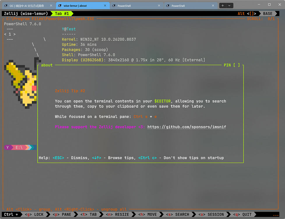Click the 'Packages: 30 (scoop)' line
This screenshot has width=285, height=219.
click(x=85, y=50)
